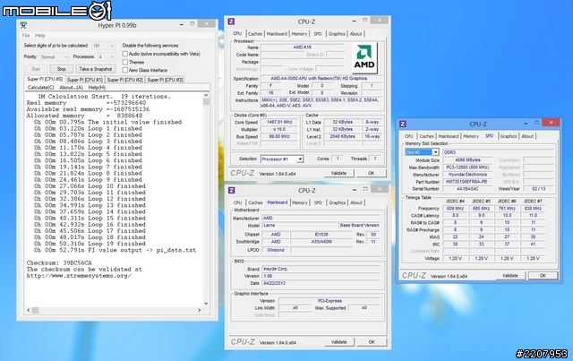Click the Loop 19 finished log line

pos(90,244)
